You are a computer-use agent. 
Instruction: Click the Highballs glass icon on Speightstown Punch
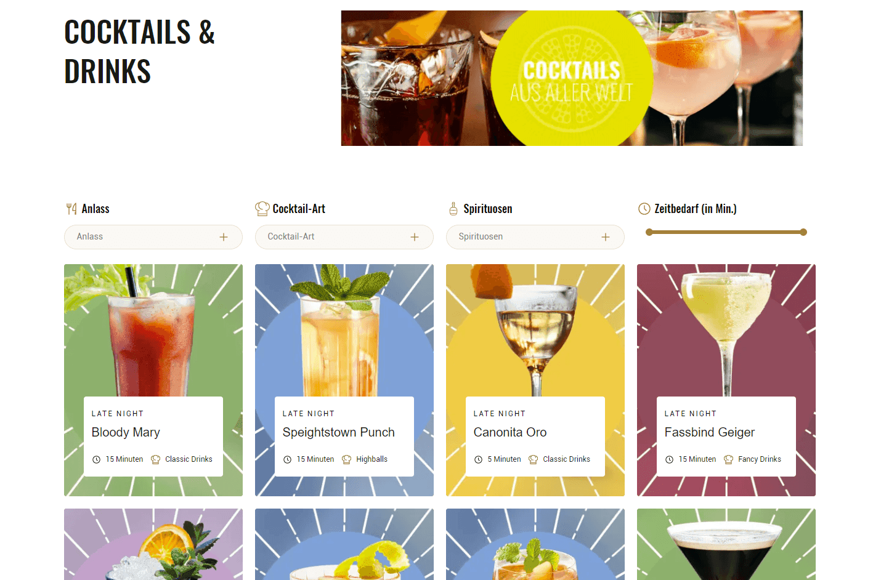click(347, 459)
